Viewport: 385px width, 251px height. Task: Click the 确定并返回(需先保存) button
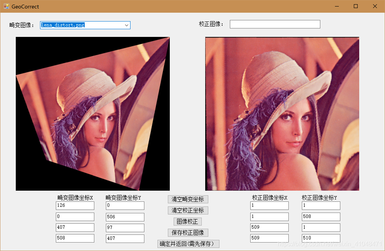point(188,244)
